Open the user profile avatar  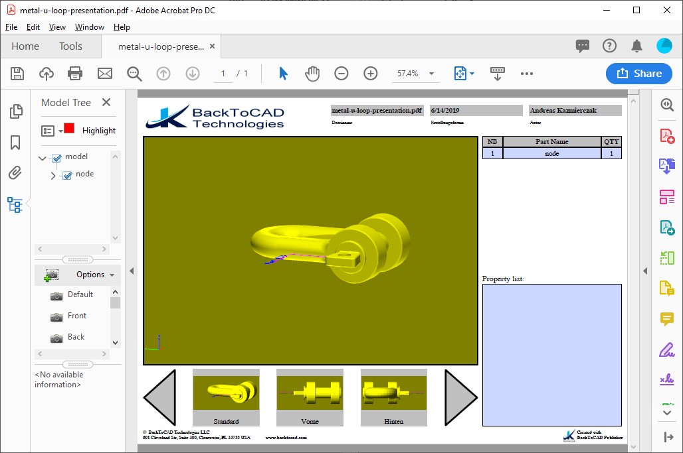pos(664,46)
